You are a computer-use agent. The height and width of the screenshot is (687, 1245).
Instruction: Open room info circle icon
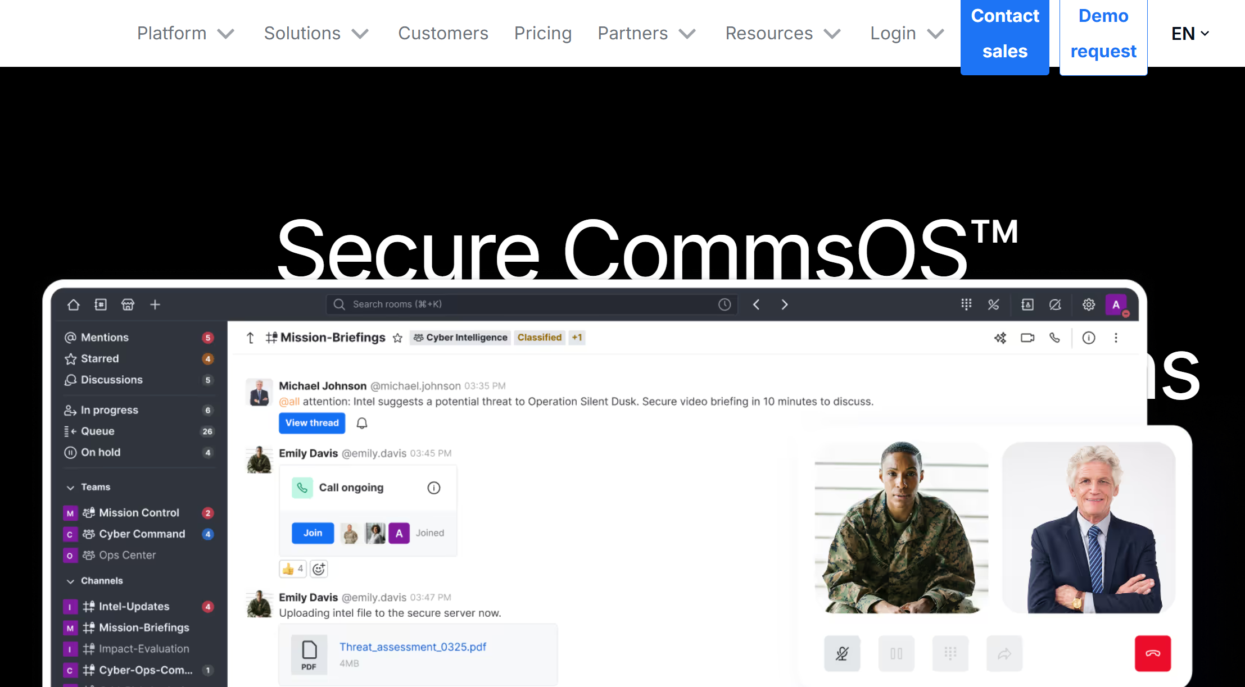1089,338
